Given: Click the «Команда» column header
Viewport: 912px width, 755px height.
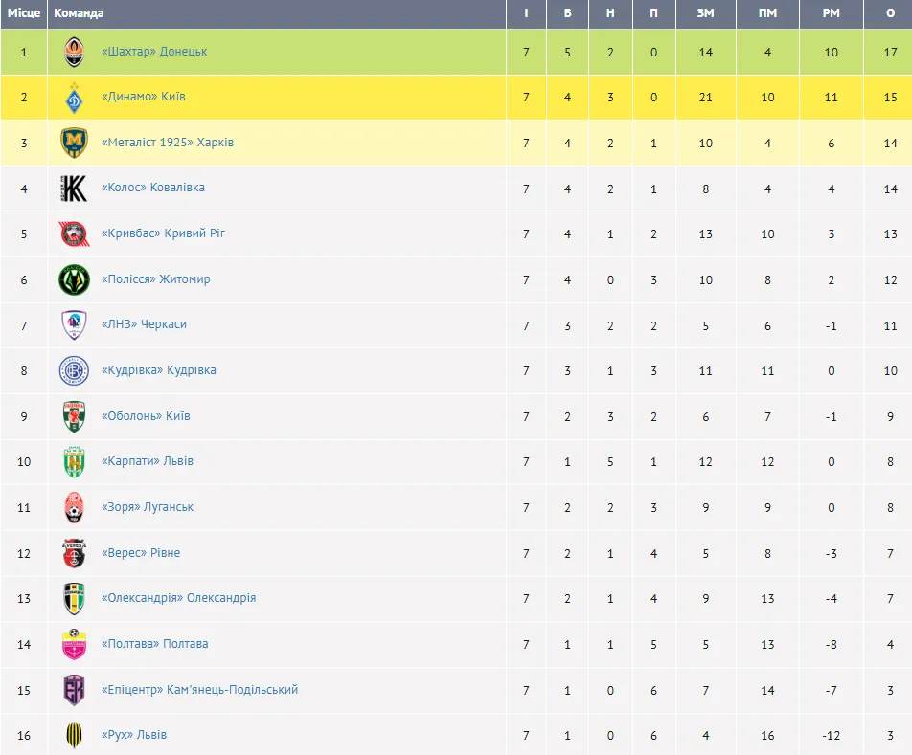Looking at the screenshot, I should point(80,13).
